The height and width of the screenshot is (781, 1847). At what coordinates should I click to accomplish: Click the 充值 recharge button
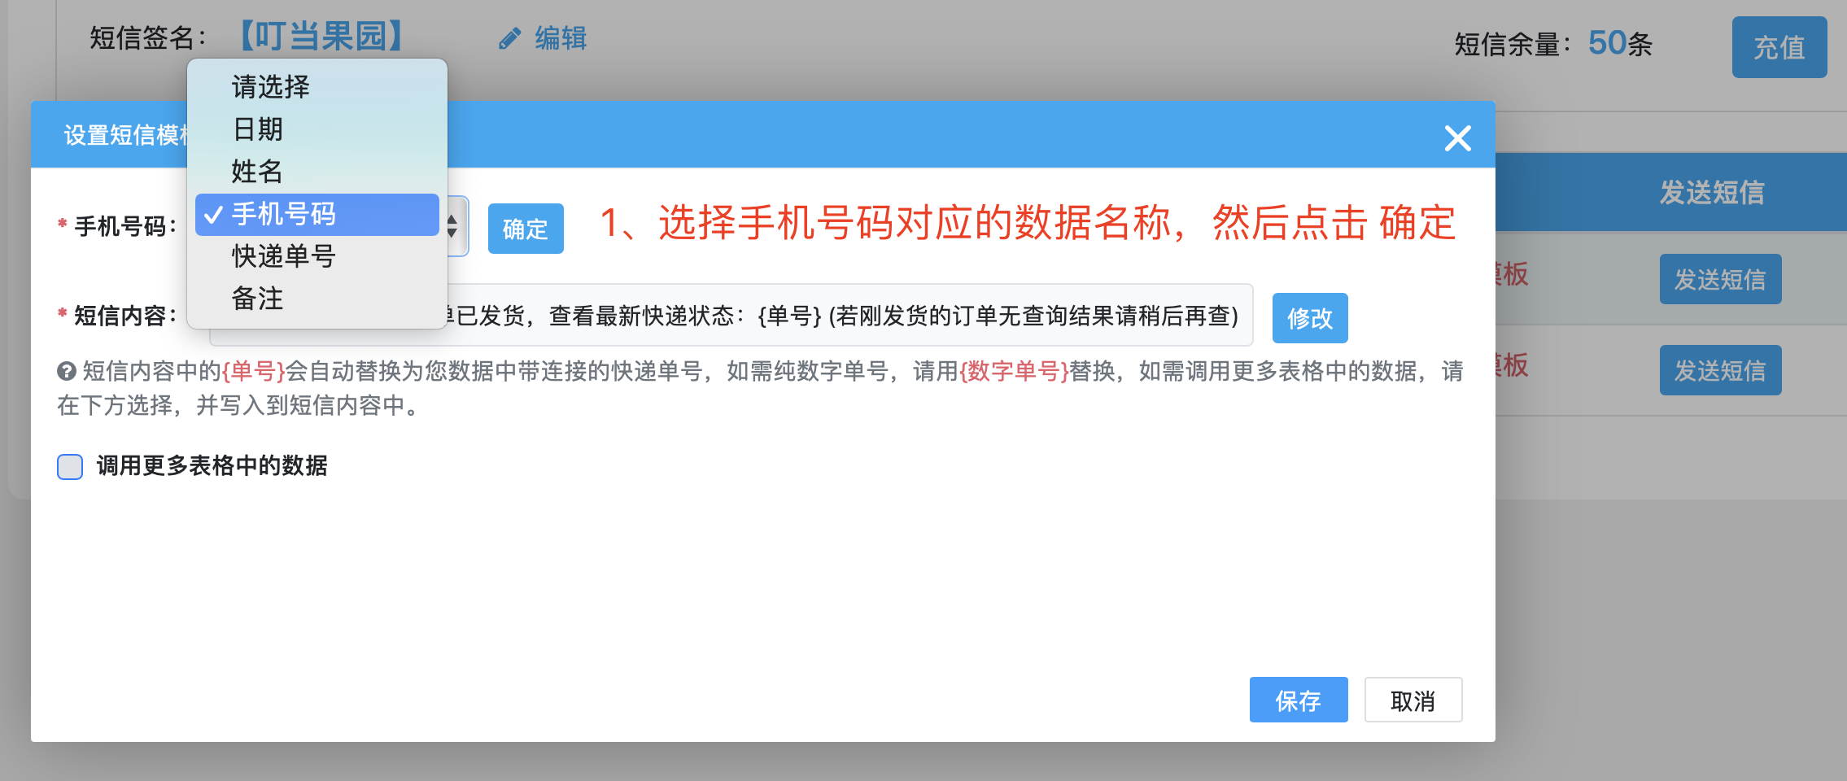(x=1779, y=47)
